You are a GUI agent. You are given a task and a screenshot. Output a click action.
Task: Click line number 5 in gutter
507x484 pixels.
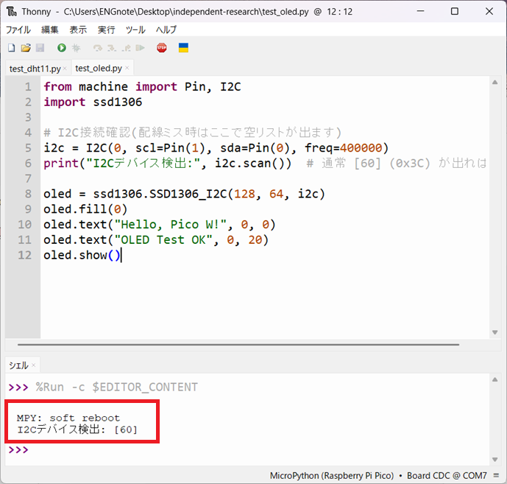28,148
